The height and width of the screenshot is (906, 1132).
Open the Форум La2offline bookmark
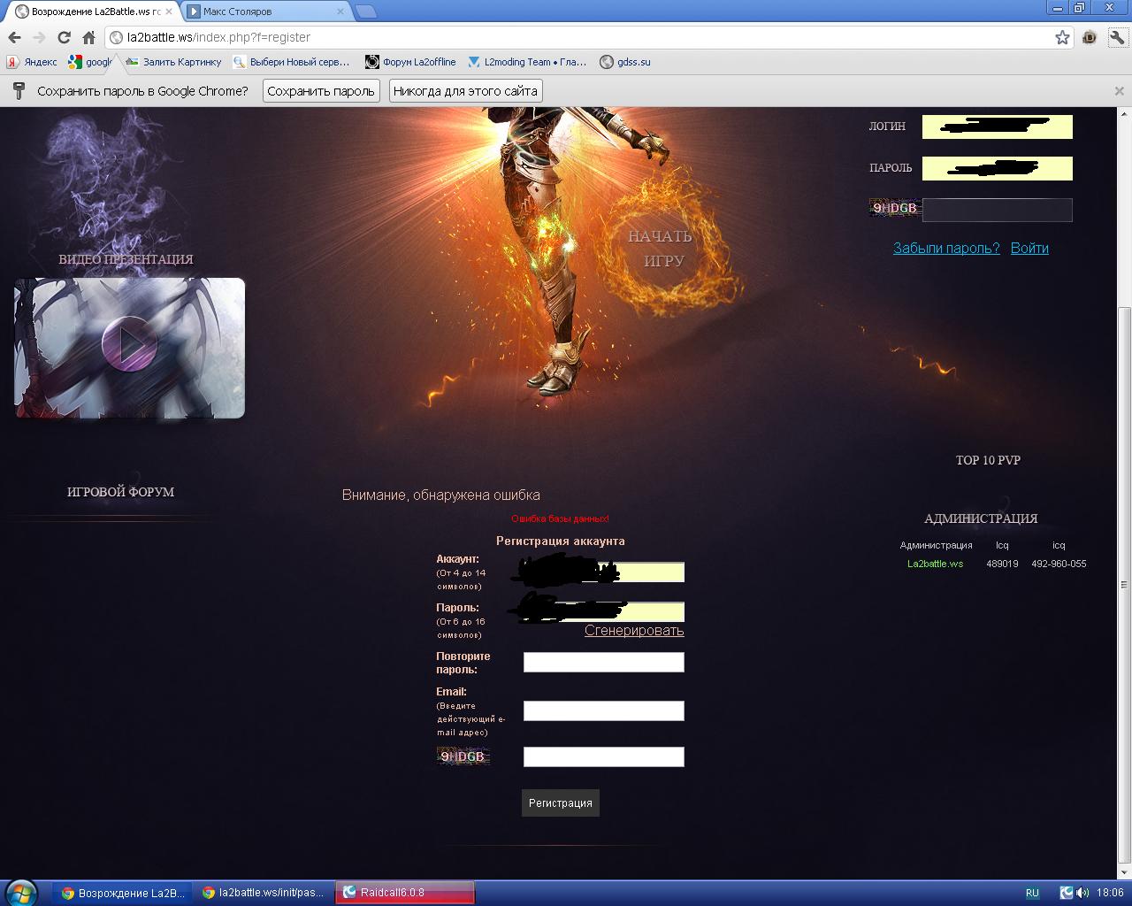[411, 62]
